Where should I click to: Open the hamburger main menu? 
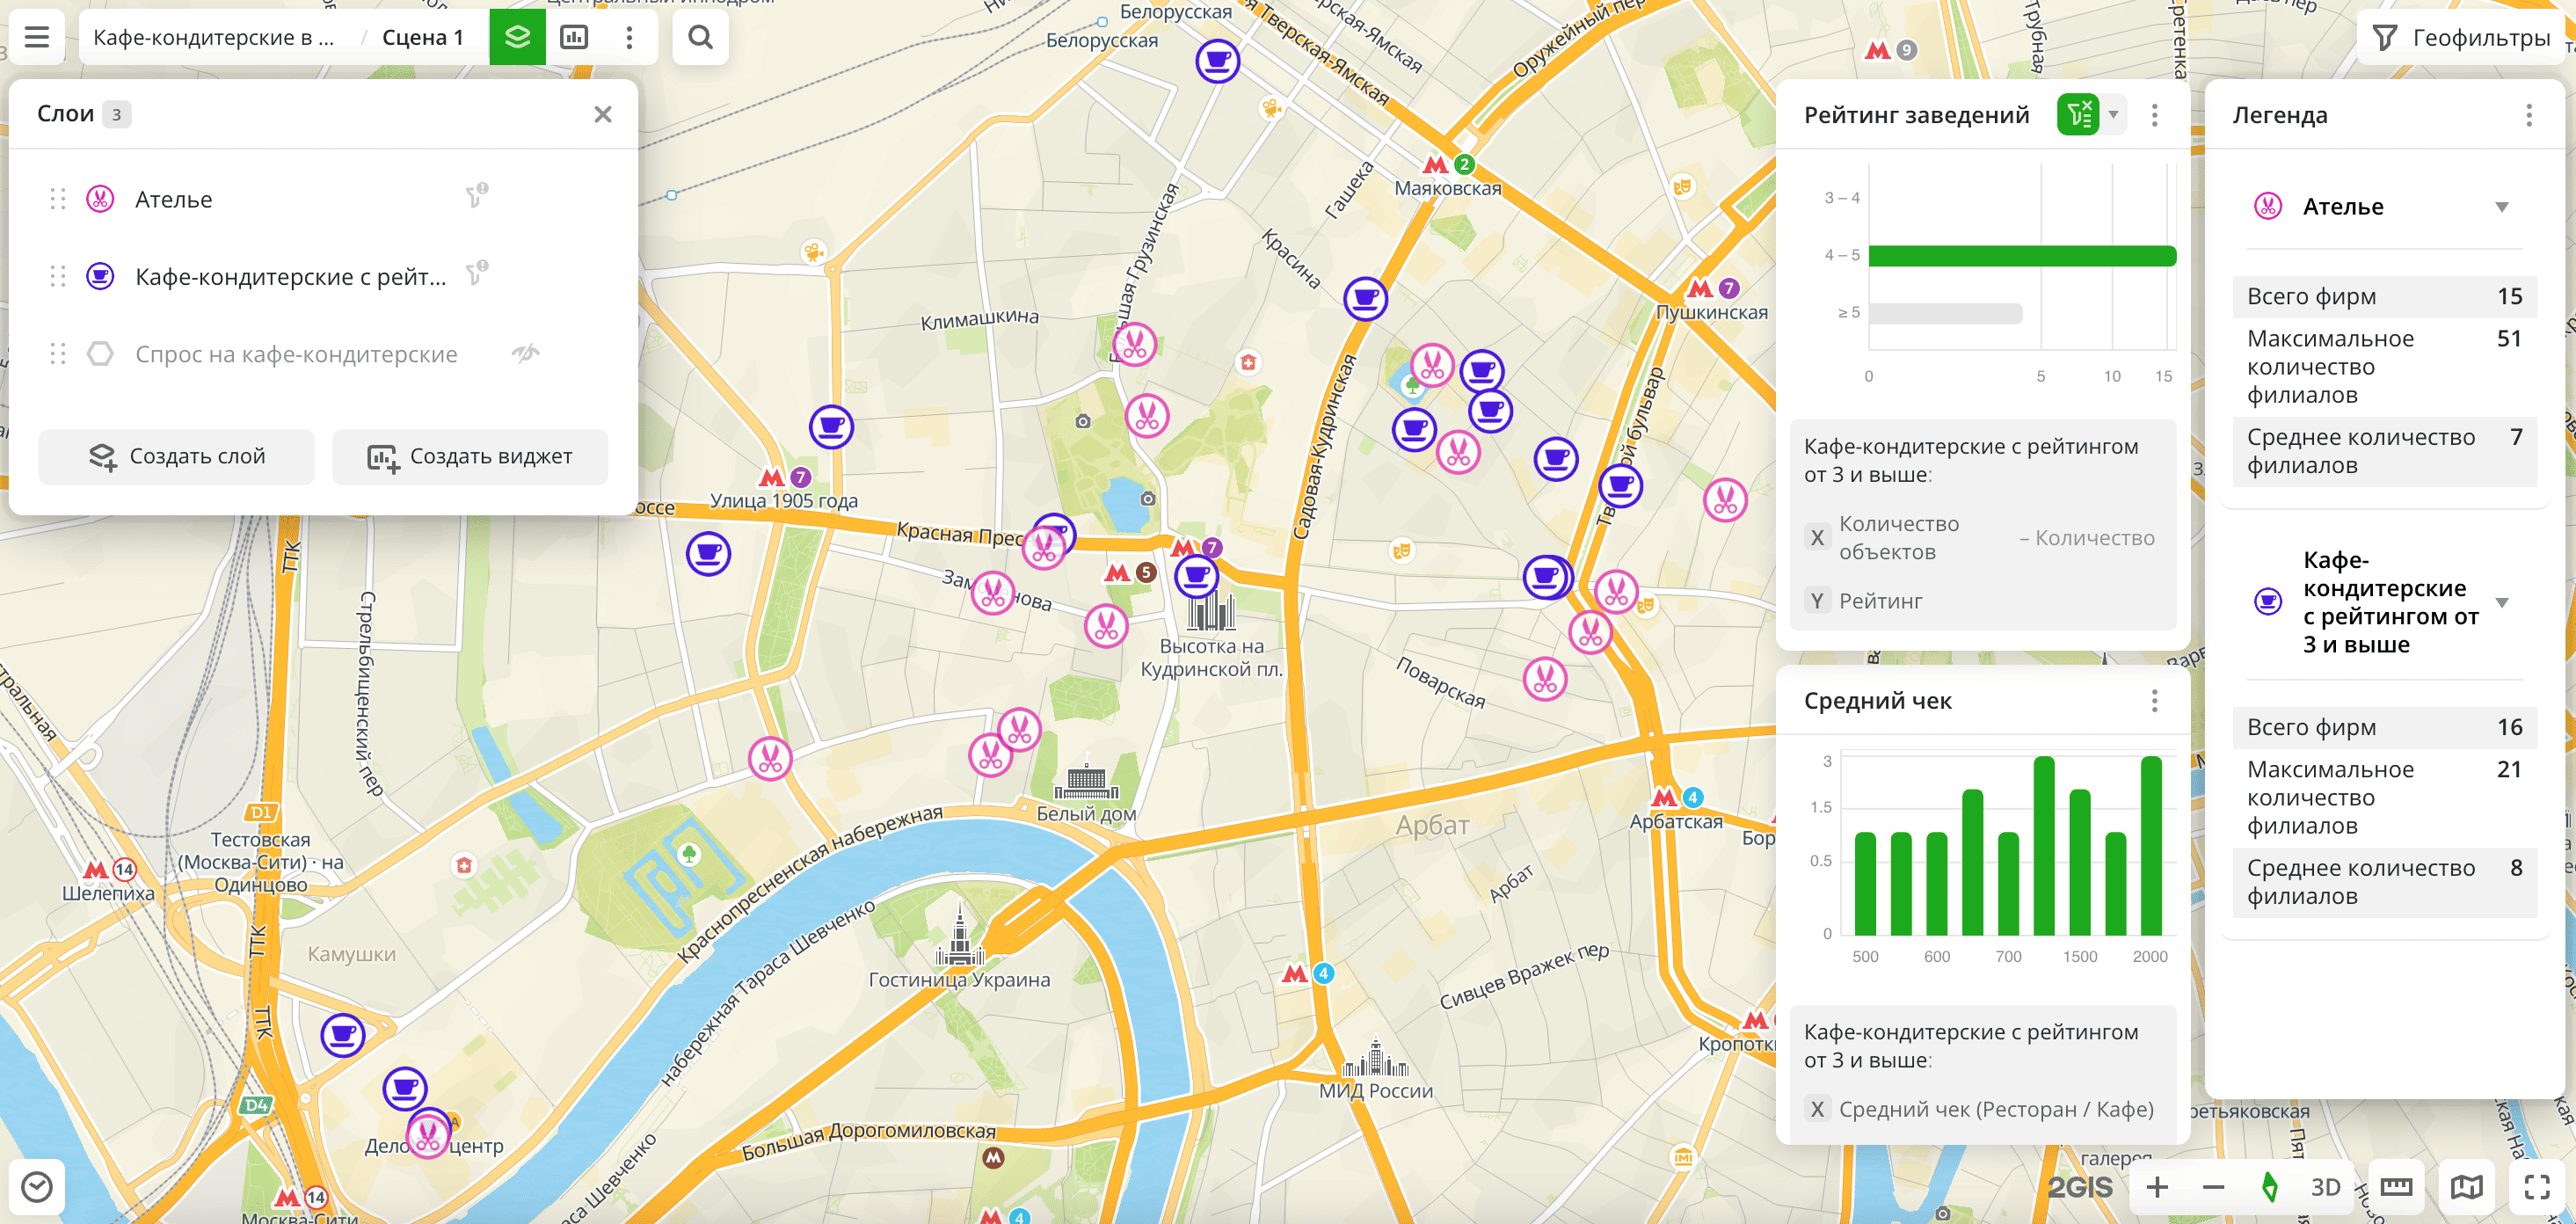point(37,37)
